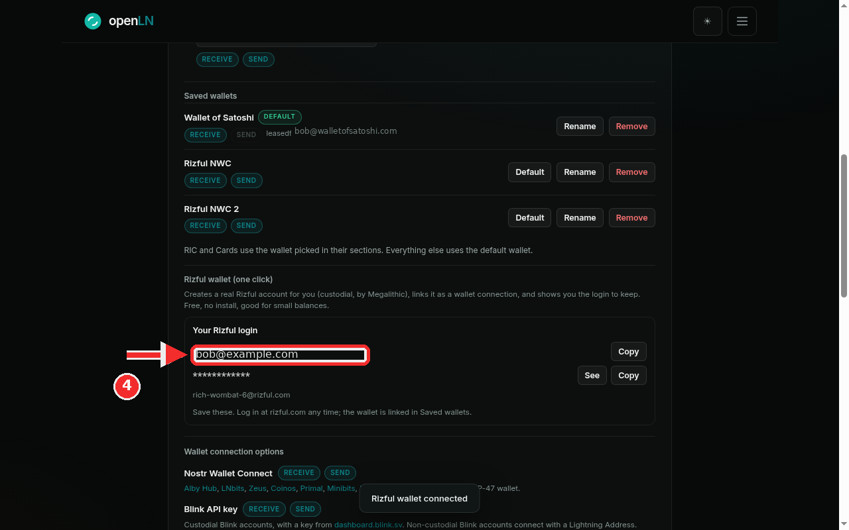Open the LNbits link

tap(233, 488)
